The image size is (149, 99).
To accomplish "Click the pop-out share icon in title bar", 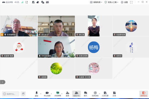I will pos(27,2).
